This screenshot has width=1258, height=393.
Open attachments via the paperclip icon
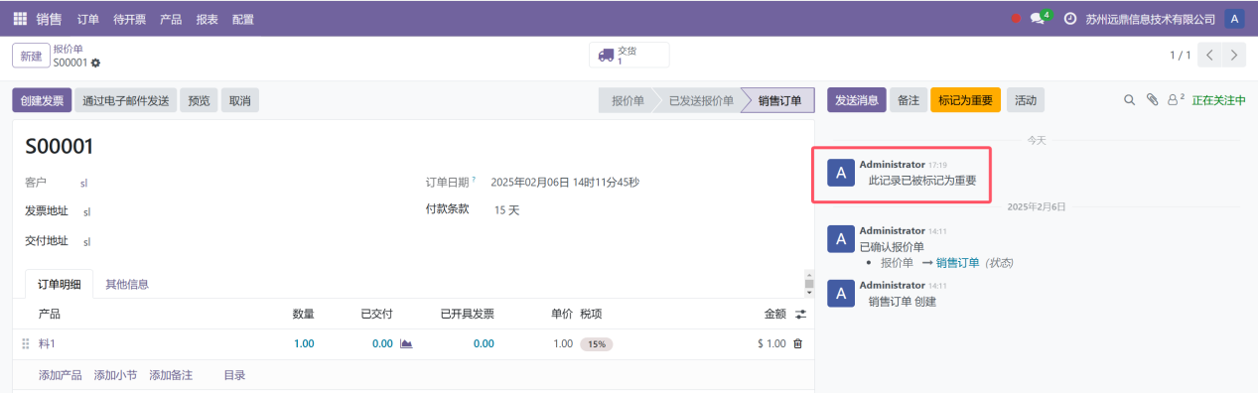pyautogui.click(x=1152, y=100)
